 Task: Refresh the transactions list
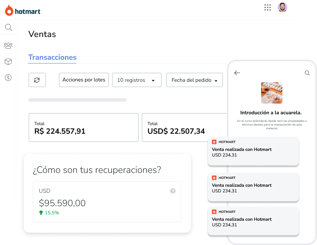pos(37,80)
